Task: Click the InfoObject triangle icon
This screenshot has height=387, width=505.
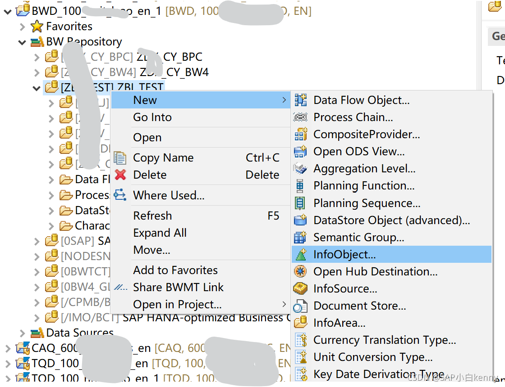Action: 301,255
